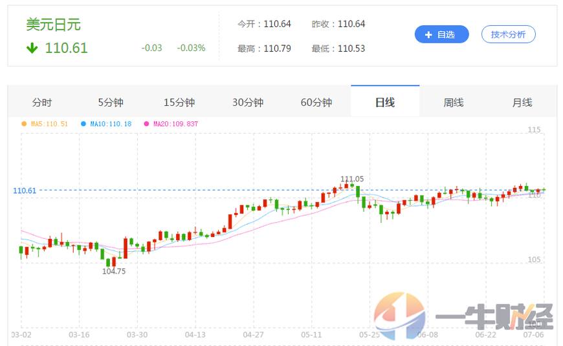Click the 05-11 date axis label
Screen dimensions: 563x346
point(311,335)
